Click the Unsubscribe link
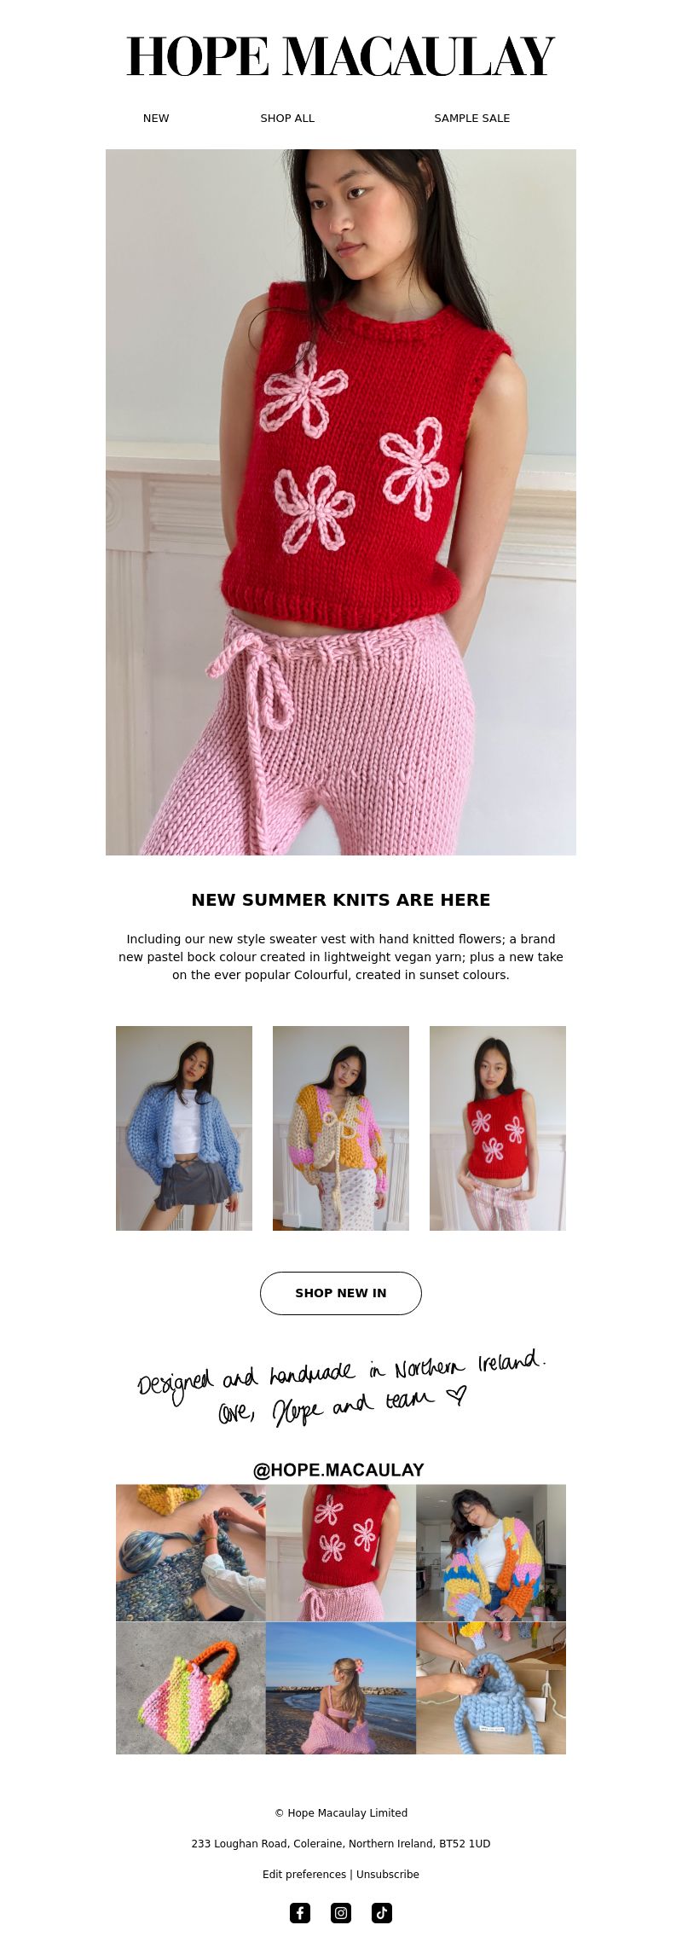682x1954 pixels. [388, 1874]
